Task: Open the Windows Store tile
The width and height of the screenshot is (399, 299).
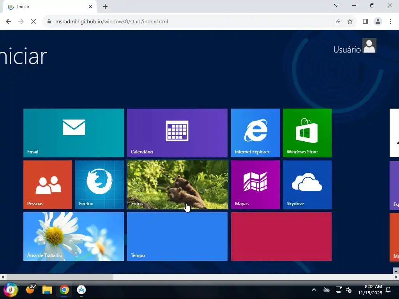Action: click(307, 133)
